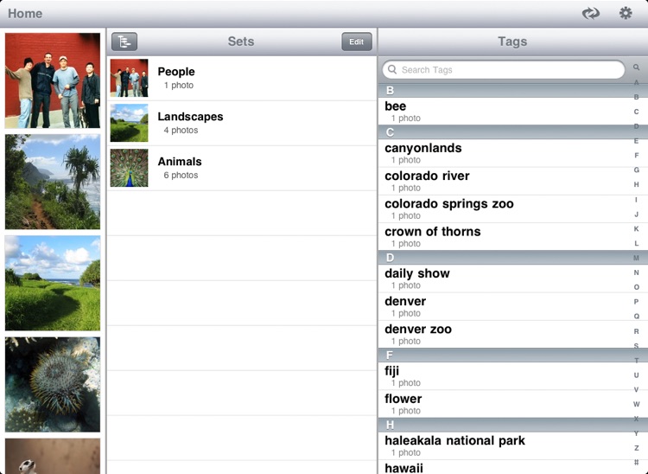
Task: Open the People set
Action: coord(242,78)
